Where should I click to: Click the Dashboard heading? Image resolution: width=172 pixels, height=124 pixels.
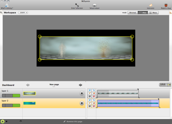[x=8, y=85]
